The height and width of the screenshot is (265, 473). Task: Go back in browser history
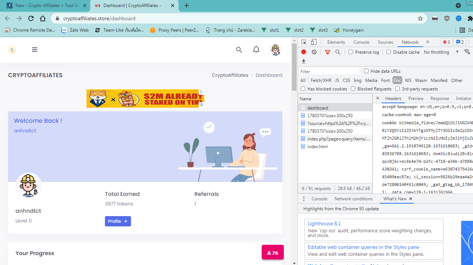click(7, 18)
